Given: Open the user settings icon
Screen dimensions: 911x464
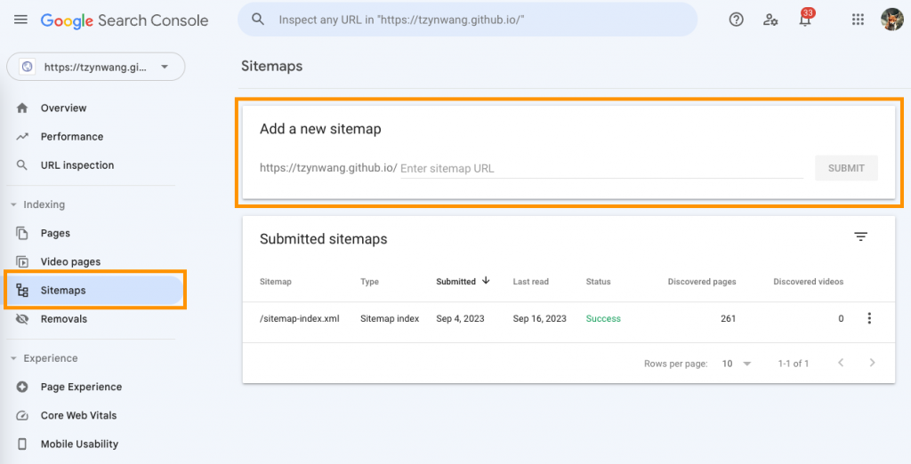Looking at the screenshot, I should tap(770, 20).
